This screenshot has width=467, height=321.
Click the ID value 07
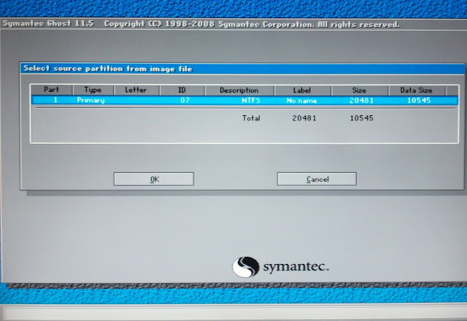(185, 100)
